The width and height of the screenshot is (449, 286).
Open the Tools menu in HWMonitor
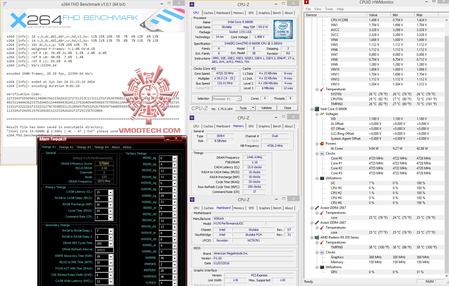click(329, 9)
